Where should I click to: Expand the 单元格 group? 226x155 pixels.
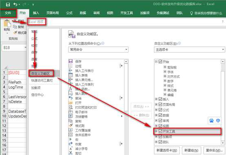point(165,90)
